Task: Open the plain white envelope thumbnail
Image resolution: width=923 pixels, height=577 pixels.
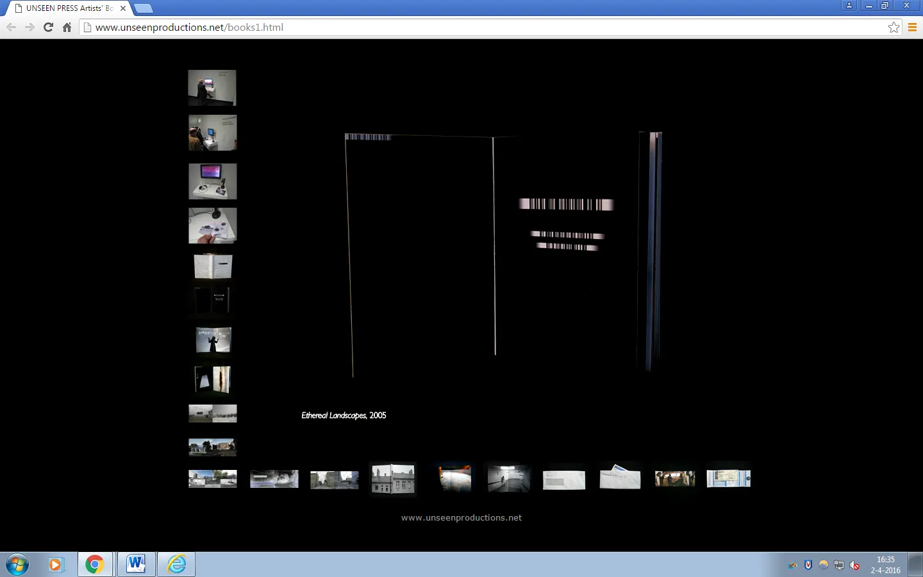Action: tap(564, 479)
